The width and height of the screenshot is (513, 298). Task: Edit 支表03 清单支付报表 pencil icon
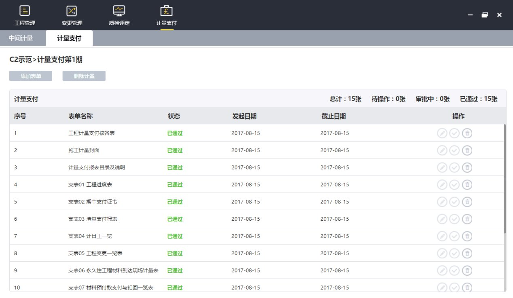pos(442,219)
